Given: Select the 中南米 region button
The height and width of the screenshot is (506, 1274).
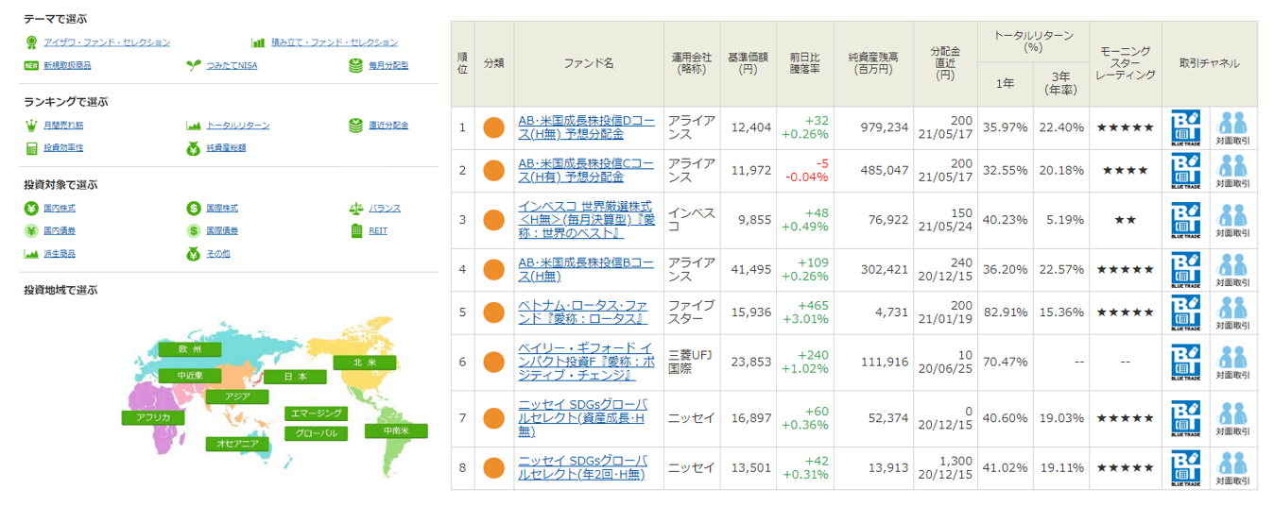Looking at the screenshot, I should (396, 430).
